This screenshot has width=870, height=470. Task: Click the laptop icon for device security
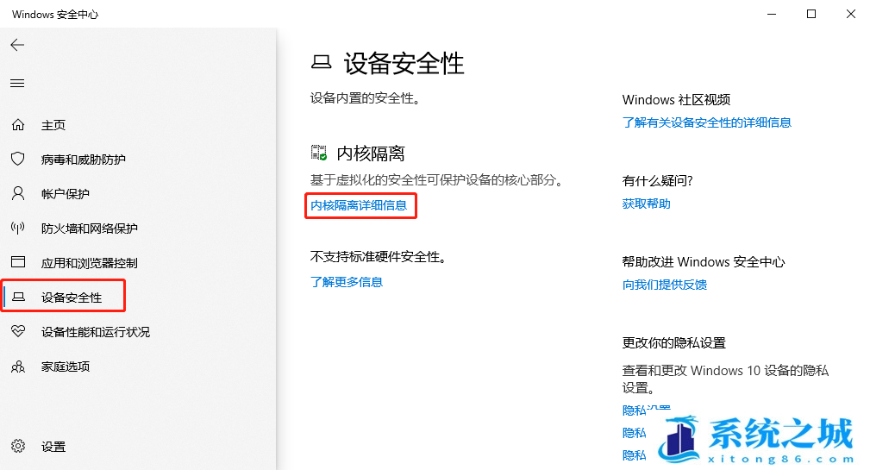point(18,297)
